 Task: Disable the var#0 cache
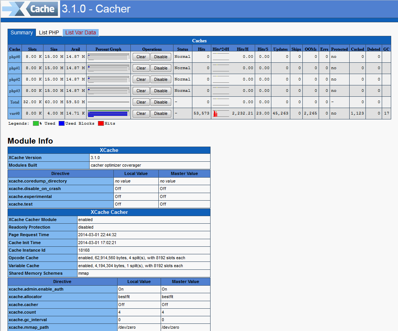[161, 113]
